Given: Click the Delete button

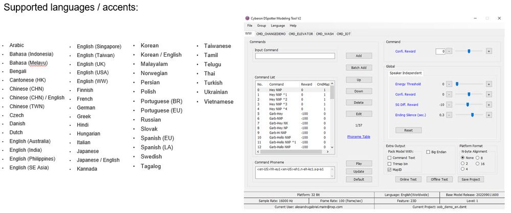Looking at the screenshot, I should point(359,102).
